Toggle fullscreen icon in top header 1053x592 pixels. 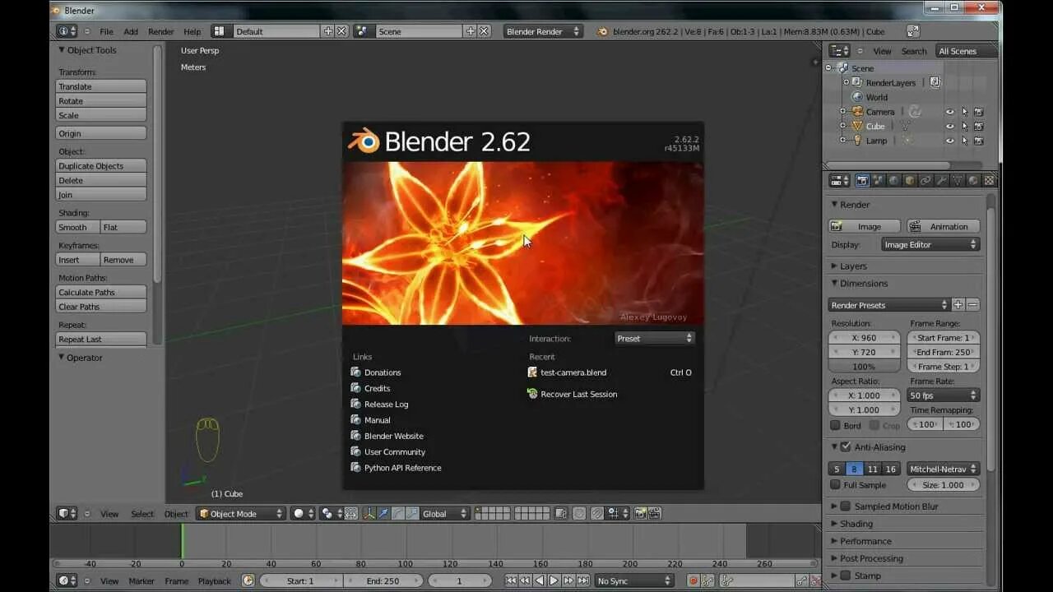point(913,31)
